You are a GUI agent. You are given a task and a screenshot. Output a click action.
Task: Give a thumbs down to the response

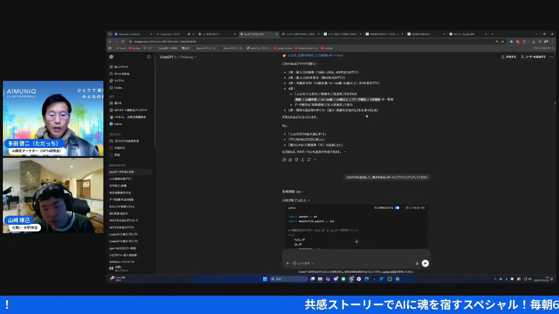click(x=296, y=160)
